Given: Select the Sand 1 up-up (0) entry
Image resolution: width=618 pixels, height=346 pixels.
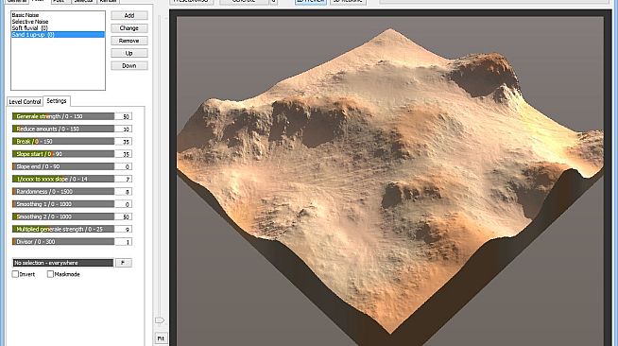Looking at the screenshot, I should click(58, 35).
